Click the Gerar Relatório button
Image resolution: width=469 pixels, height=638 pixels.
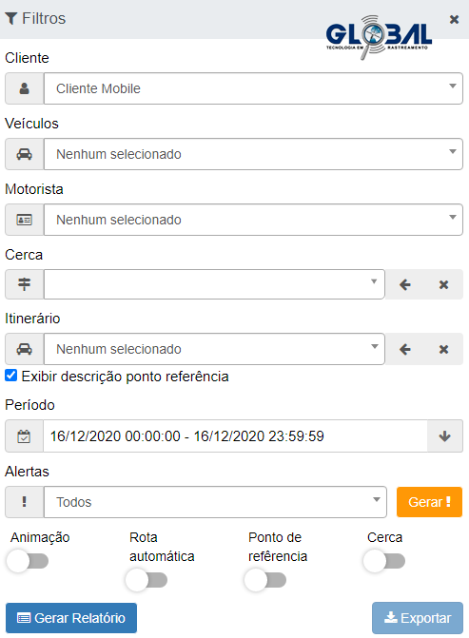(71, 618)
